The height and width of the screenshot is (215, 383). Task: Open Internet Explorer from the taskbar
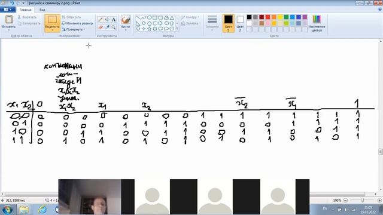(x=42, y=210)
